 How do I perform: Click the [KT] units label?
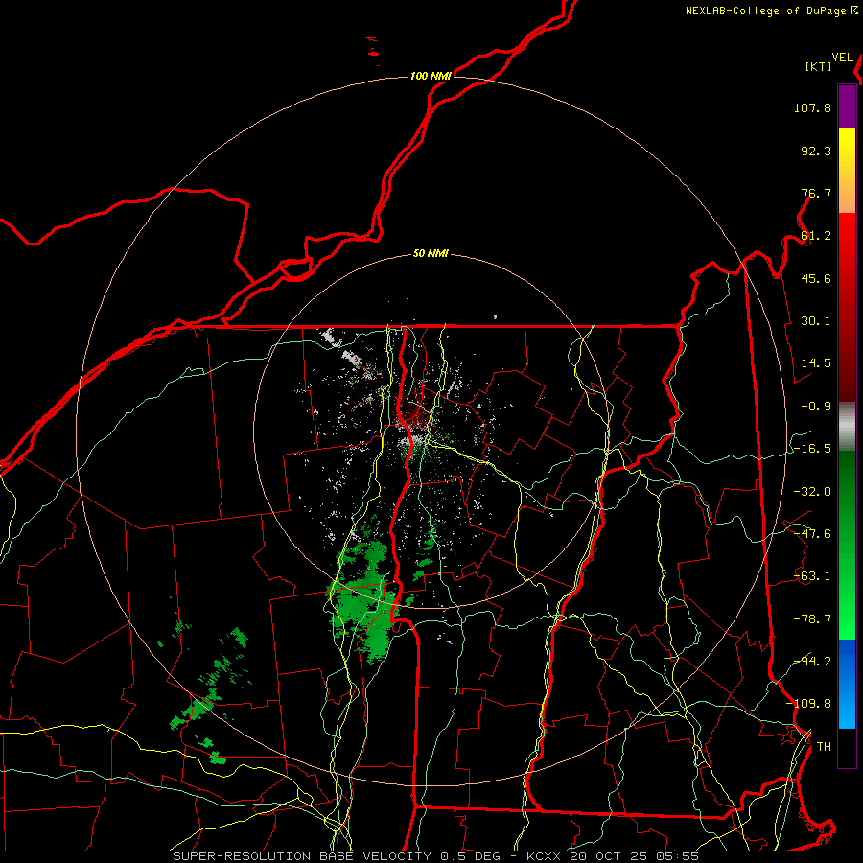tap(819, 66)
